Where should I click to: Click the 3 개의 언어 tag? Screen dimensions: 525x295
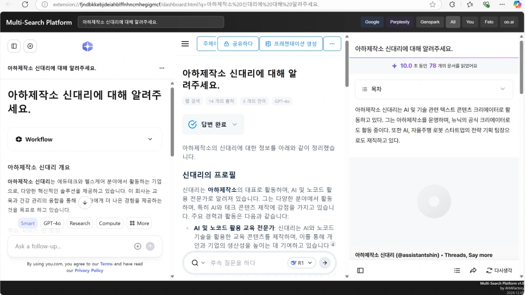[x=254, y=101]
